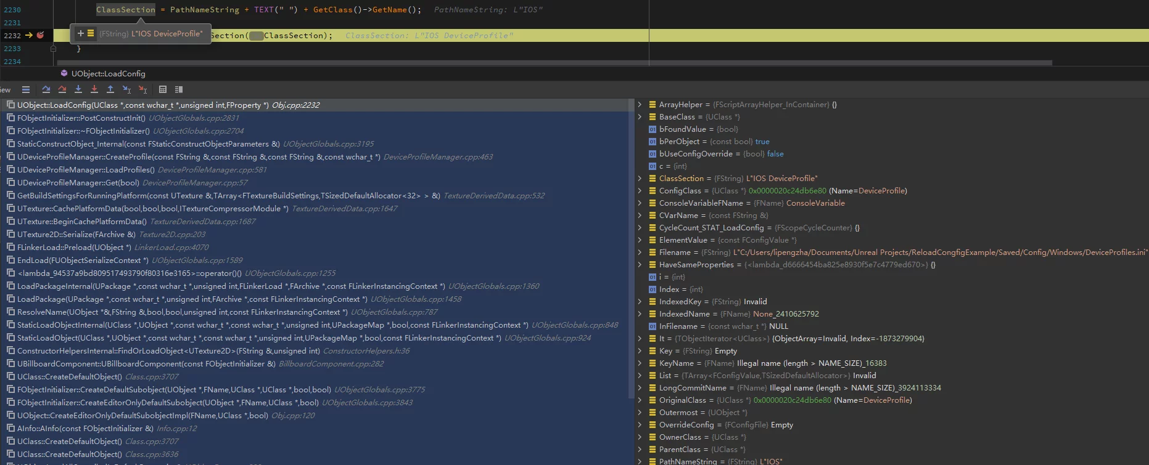Open Evaluate Expression calculator
1149x465 pixels.
[x=163, y=89]
